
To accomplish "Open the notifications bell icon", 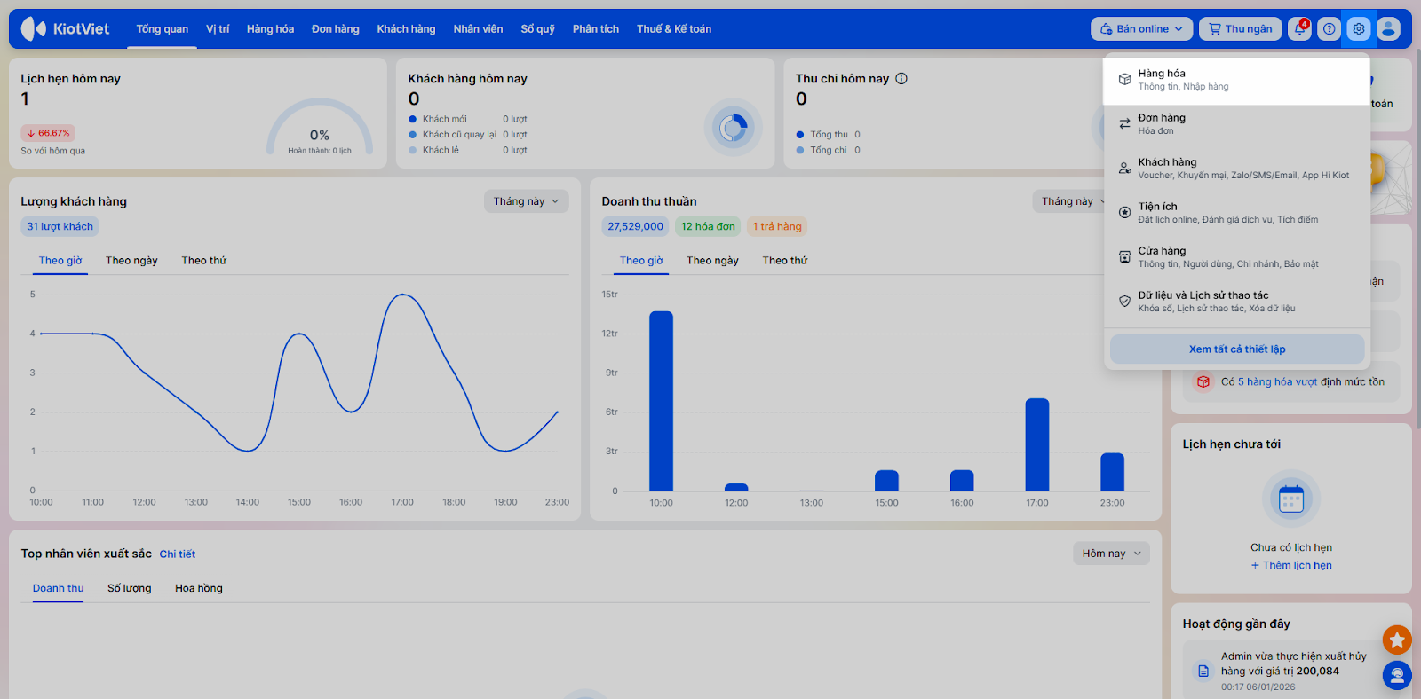I will (x=1299, y=29).
